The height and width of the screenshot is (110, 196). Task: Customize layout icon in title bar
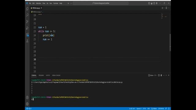click(156, 3)
